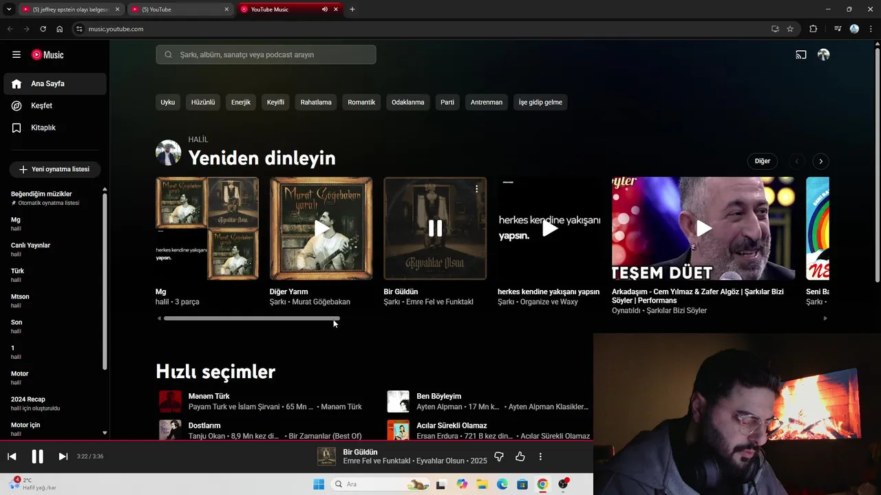Image resolution: width=881 pixels, height=495 pixels.
Task: Play herkes kendine yakışanı yapsın card
Action: click(x=549, y=228)
